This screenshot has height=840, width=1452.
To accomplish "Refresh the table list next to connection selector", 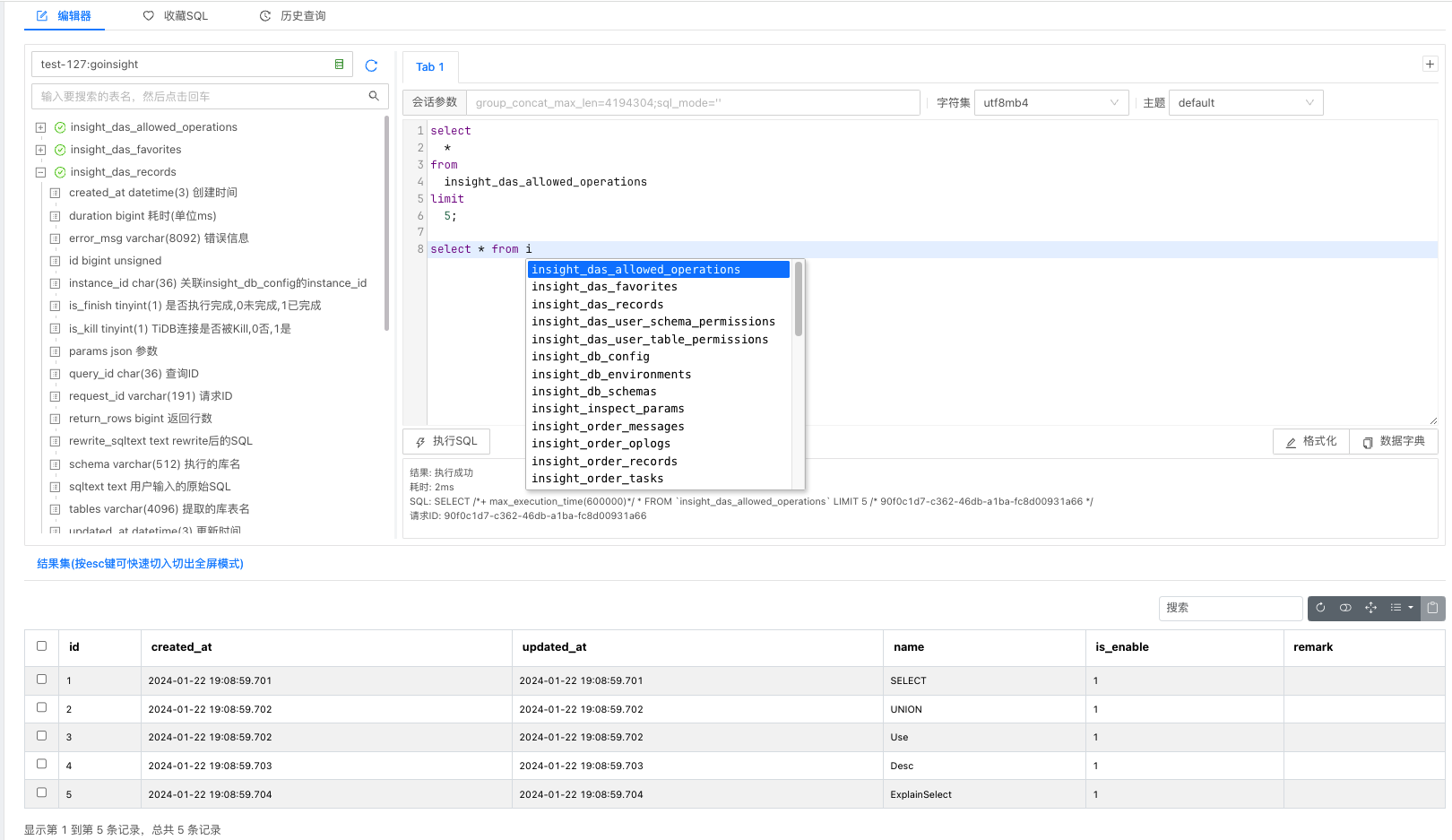I will [371, 65].
